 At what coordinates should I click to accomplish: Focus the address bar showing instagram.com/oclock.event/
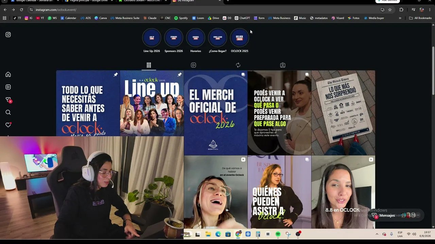click(x=204, y=10)
